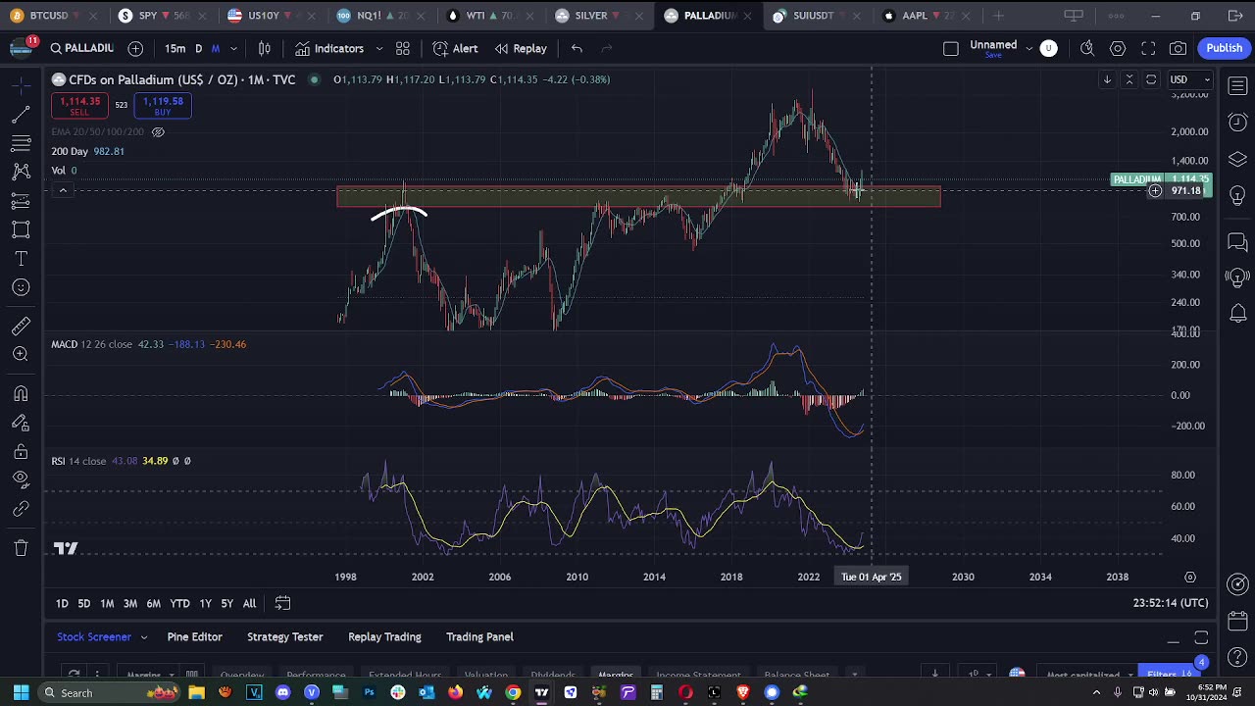This screenshot has width=1255, height=706.
Task: Select the ruler measure tool
Action: point(21,326)
